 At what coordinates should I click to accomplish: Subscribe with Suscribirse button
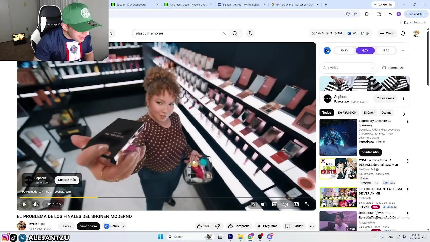click(x=88, y=226)
